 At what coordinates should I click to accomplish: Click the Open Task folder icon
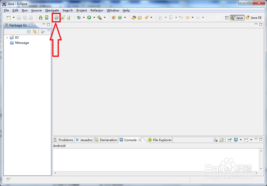(140, 17)
